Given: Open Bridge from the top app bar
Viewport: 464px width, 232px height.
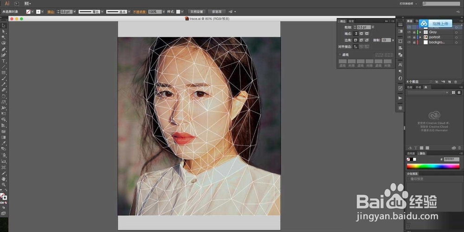Looking at the screenshot, I should pos(17,4).
